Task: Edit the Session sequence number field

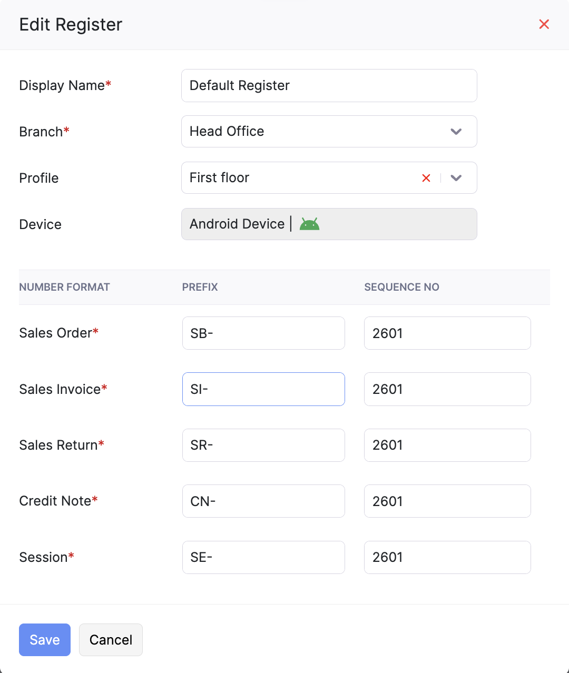Action: pyautogui.click(x=447, y=557)
